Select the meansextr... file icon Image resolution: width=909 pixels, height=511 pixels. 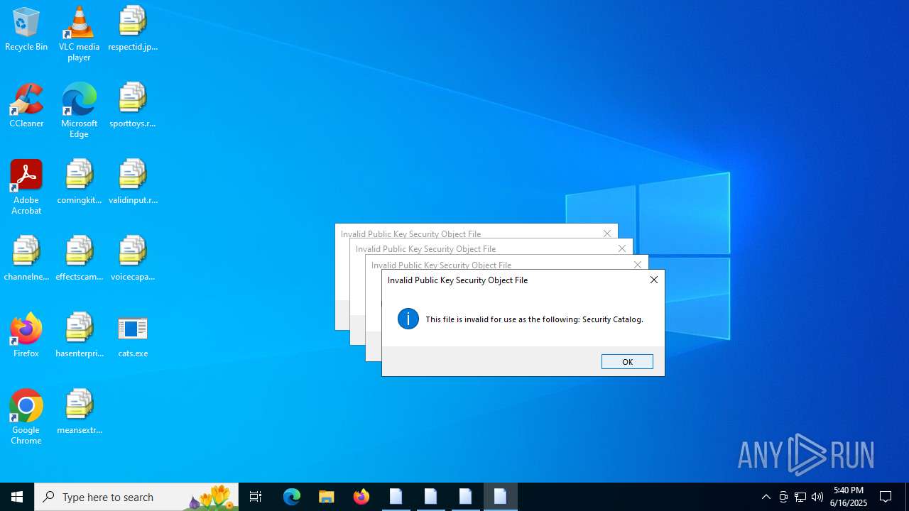tap(79, 413)
